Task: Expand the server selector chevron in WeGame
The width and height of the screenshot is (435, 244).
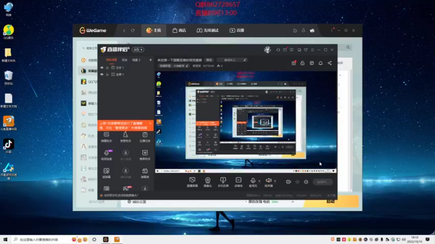Action: 293,202
